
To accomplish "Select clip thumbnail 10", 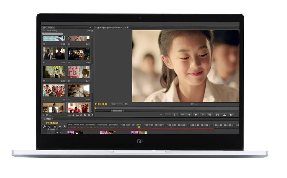I will coord(79,72).
